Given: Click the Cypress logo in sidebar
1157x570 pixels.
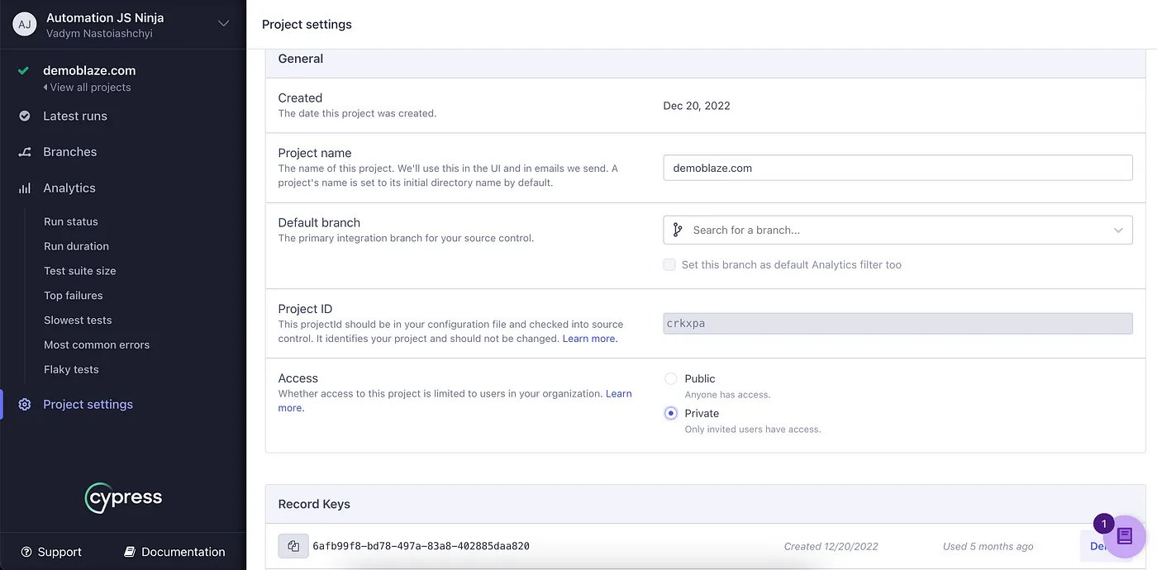Looking at the screenshot, I should click(123, 498).
